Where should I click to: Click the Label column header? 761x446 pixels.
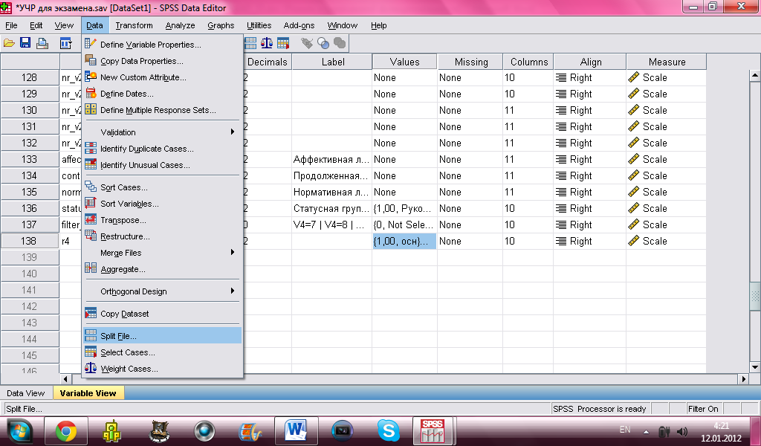click(x=332, y=62)
